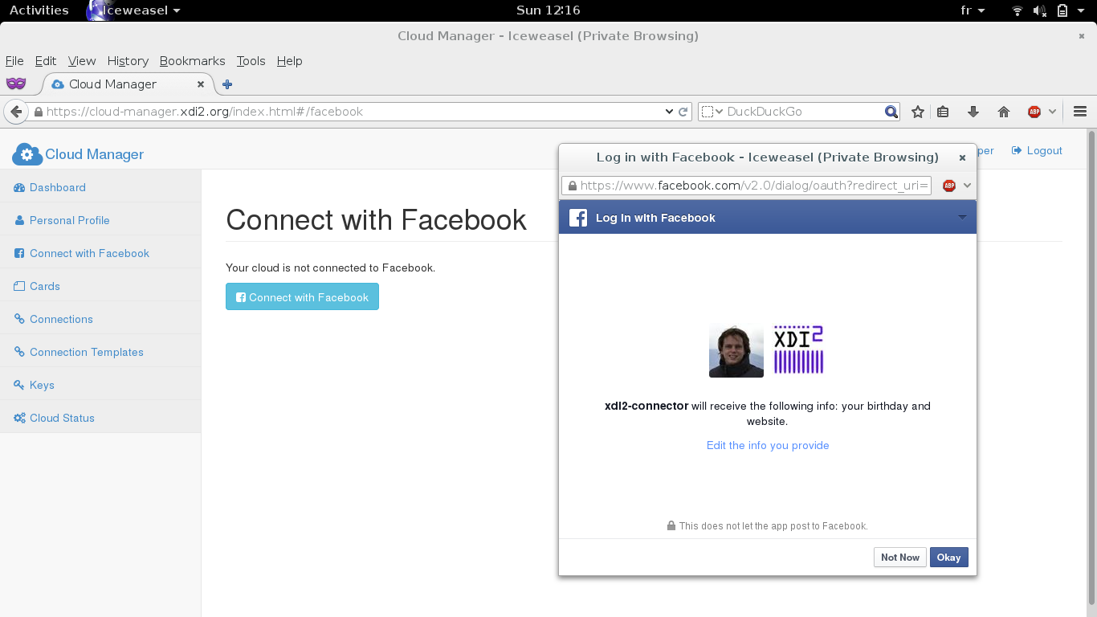Open Keys in the sidebar

100,385
